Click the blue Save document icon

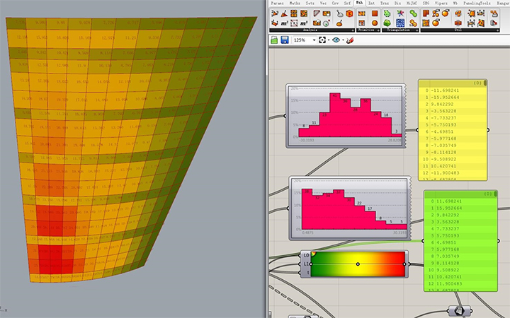coord(284,40)
